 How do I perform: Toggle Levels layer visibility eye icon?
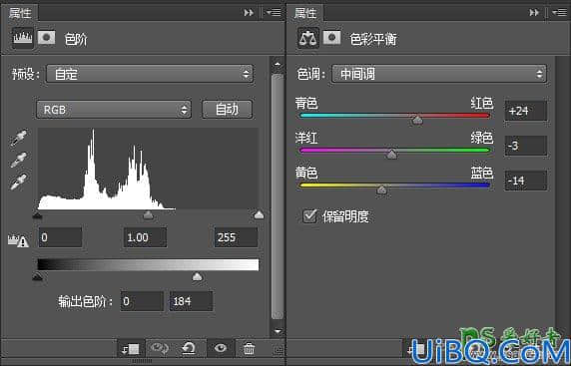click(221, 348)
